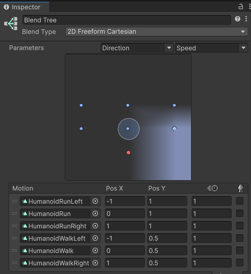The height and width of the screenshot is (274, 251).
Task: Select the HumanoidWalkLeft point in graph
Action: point(81,129)
